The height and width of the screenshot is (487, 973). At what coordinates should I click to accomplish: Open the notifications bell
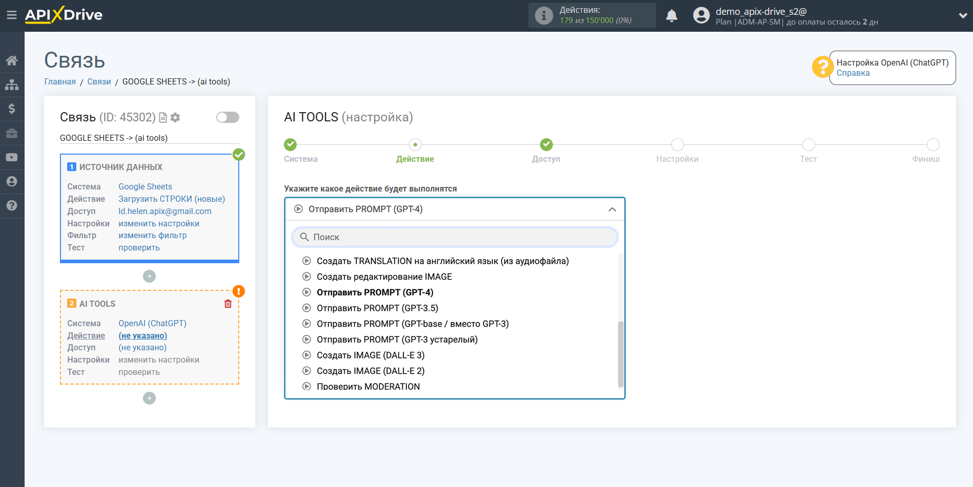[x=672, y=16]
